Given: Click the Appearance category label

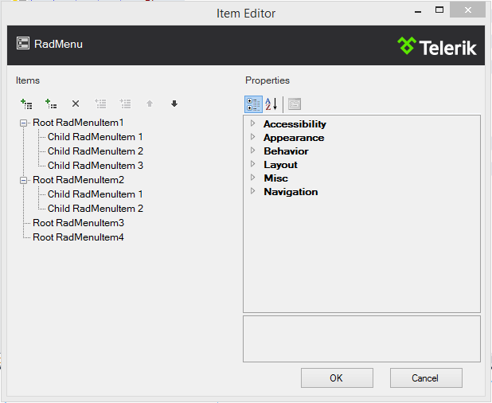Looking at the screenshot, I should 294,138.
